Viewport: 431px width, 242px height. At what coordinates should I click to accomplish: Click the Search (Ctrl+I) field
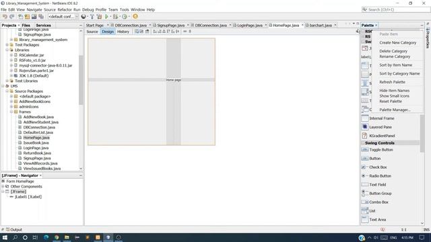click(x=396, y=9)
